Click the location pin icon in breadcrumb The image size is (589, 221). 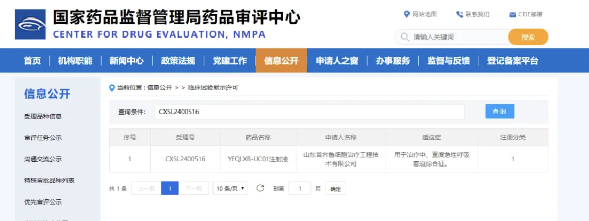point(112,88)
